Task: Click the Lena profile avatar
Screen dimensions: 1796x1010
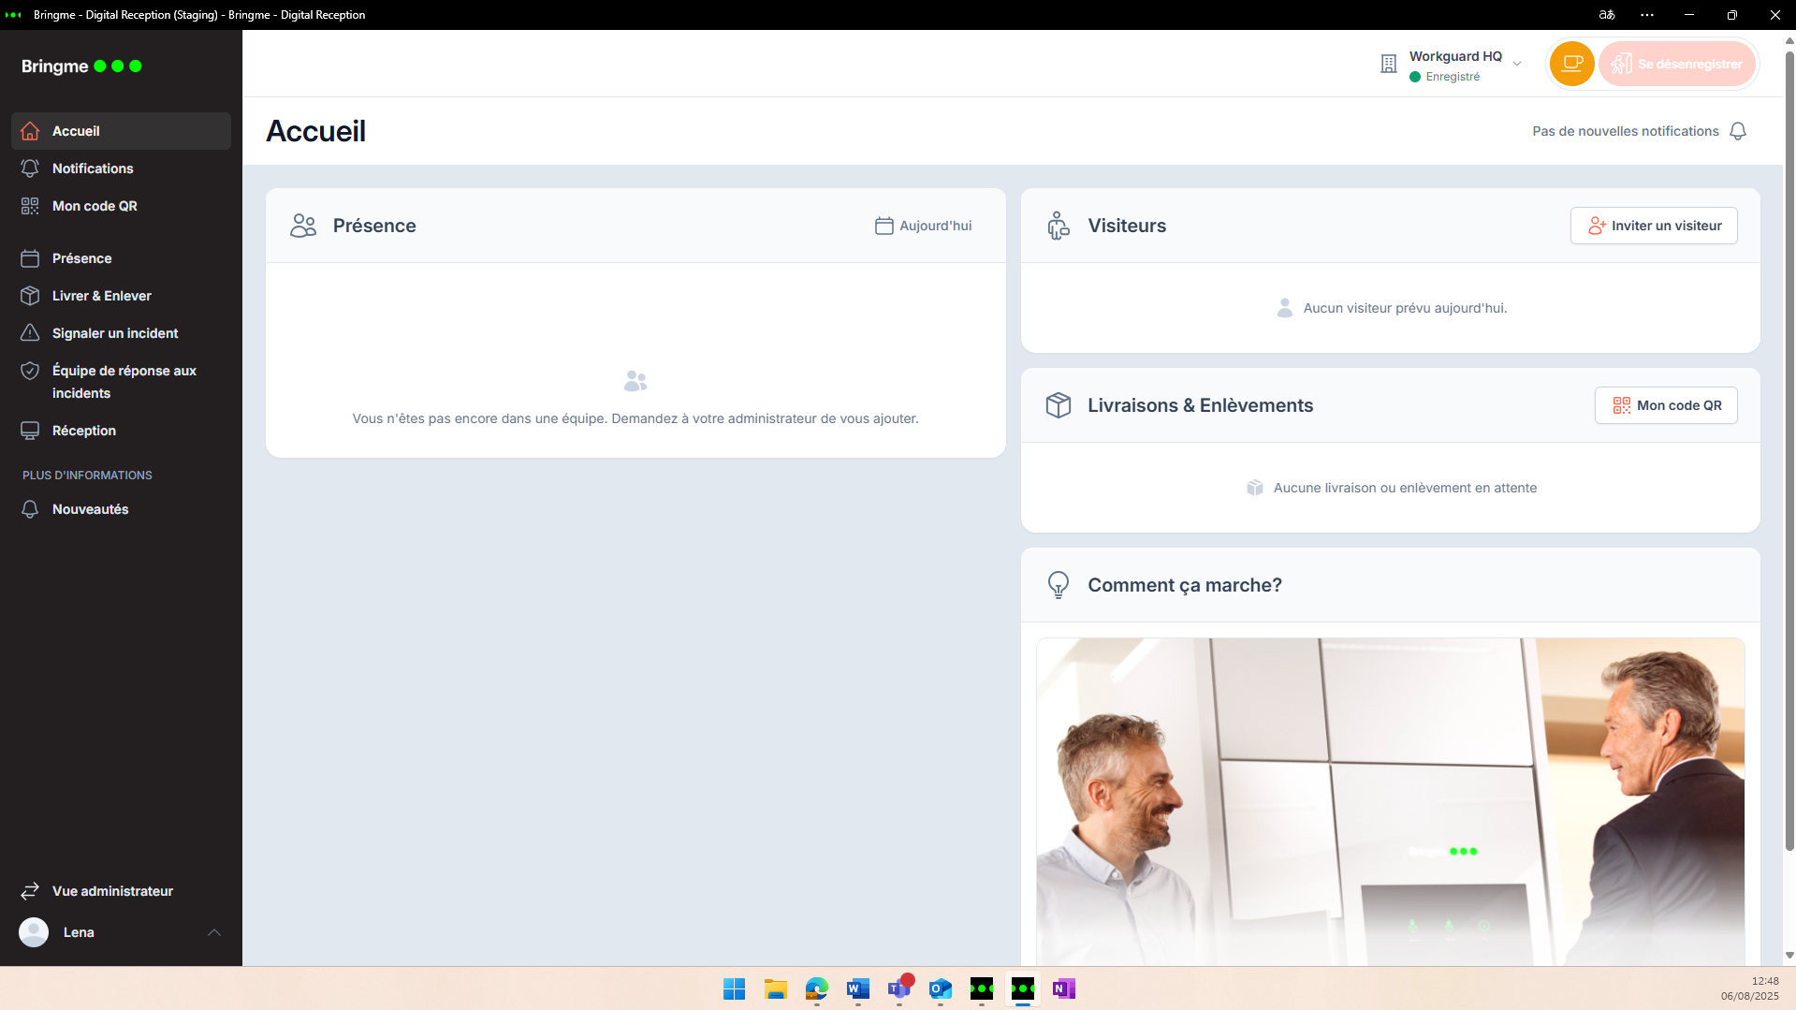Action: [34, 932]
